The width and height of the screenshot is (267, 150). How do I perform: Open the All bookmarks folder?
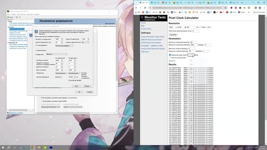pos(259,12)
